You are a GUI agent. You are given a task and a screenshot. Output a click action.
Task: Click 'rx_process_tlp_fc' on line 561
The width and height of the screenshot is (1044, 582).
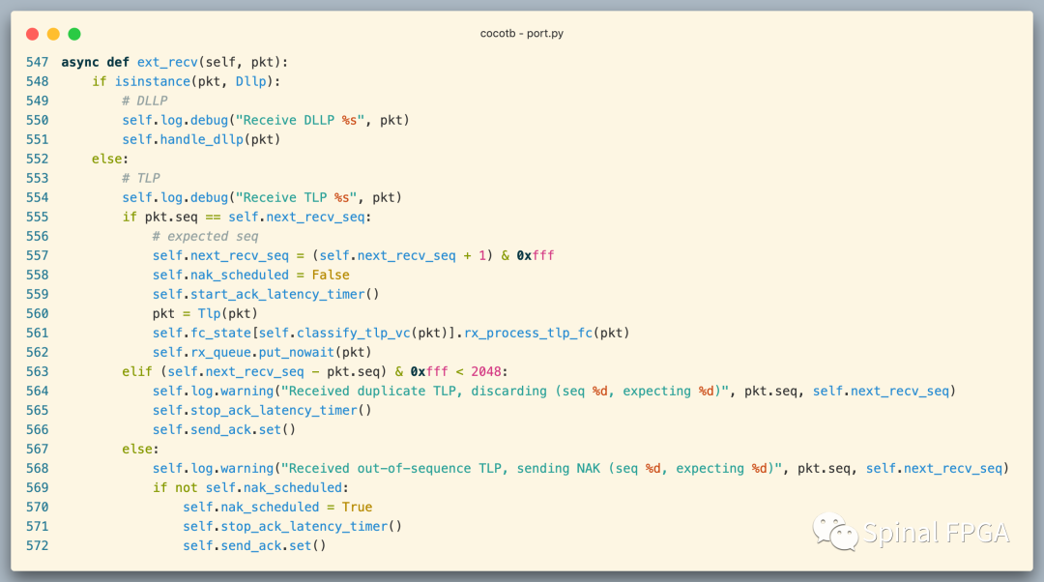pyautogui.click(x=528, y=333)
